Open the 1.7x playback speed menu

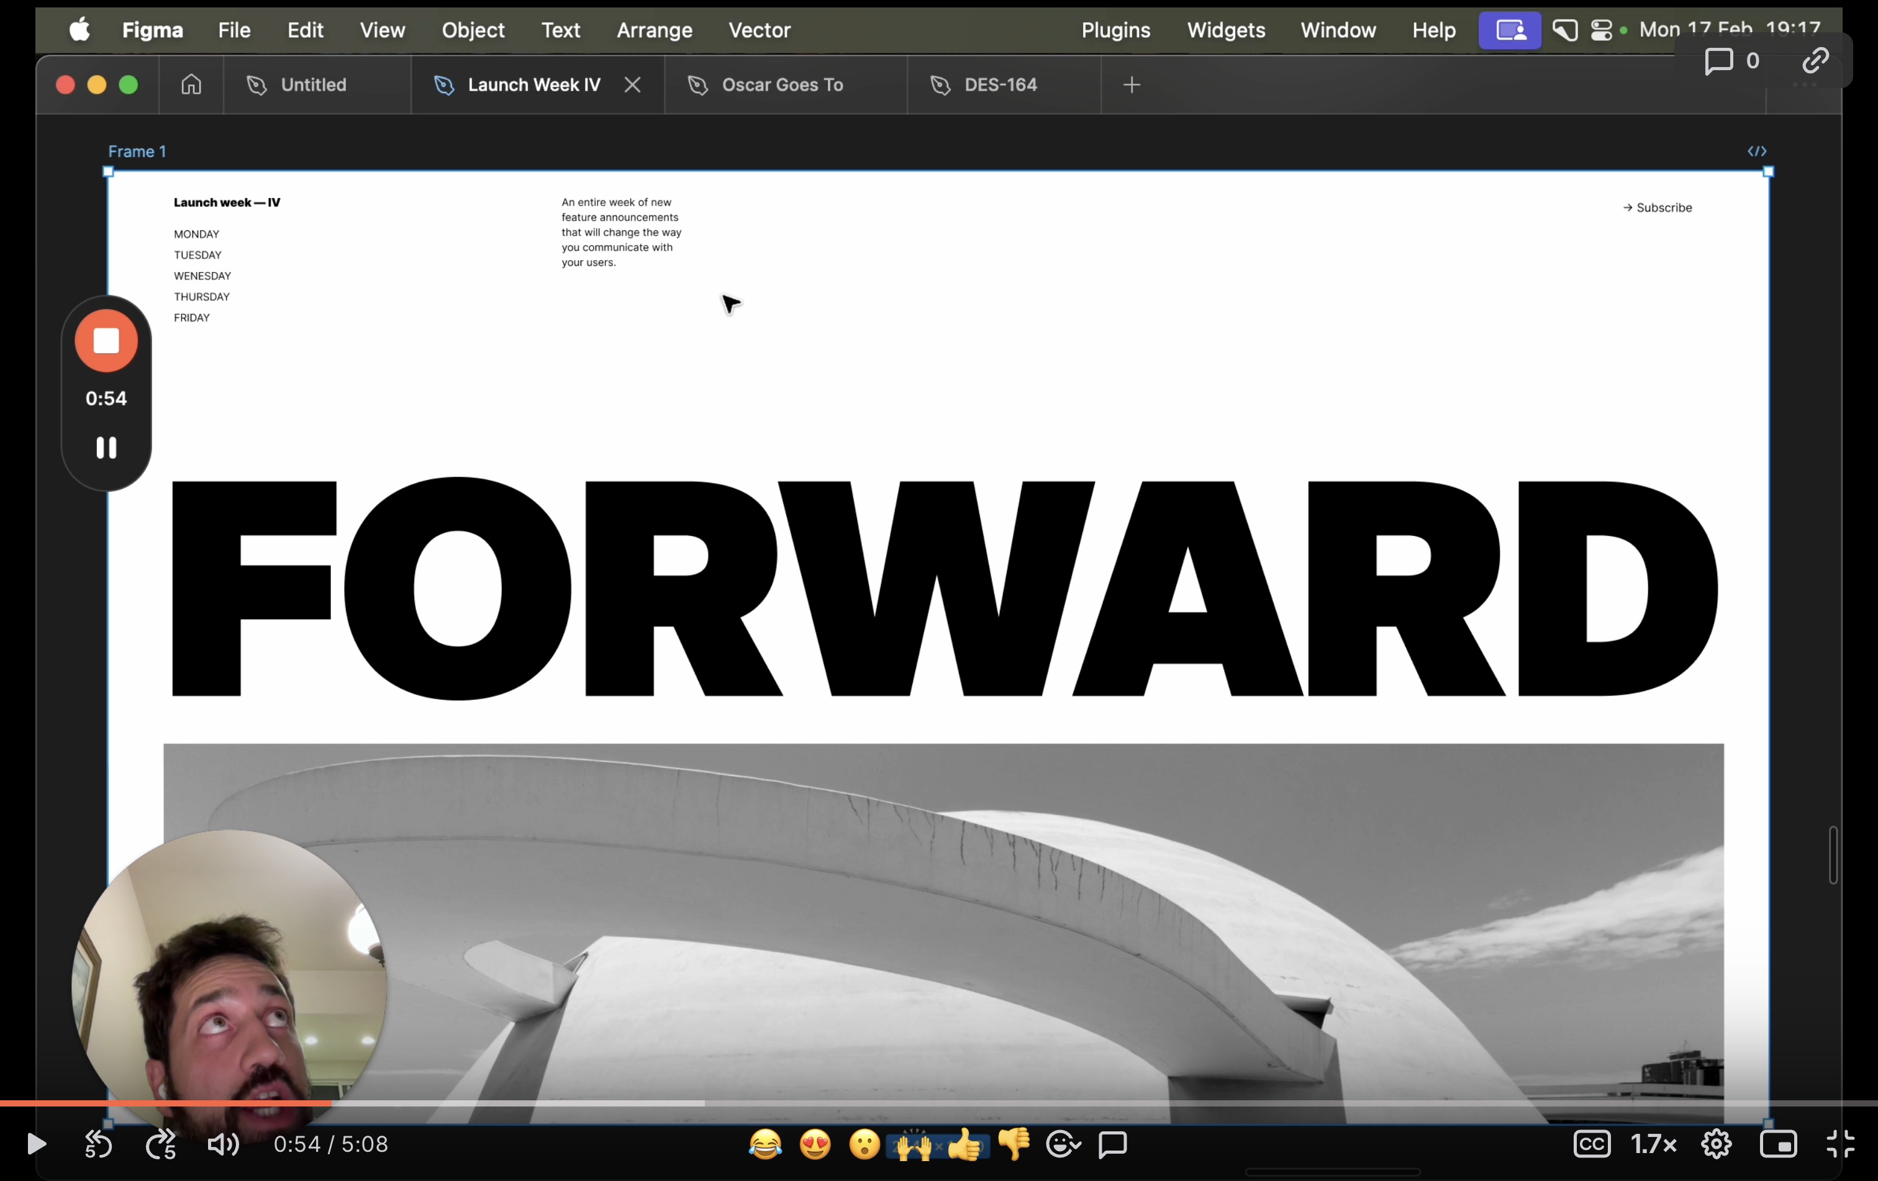click(x=1653, y=1144)
